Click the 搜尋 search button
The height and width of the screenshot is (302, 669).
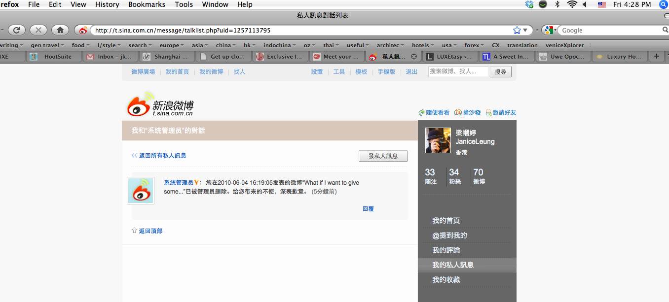tap(500, 72)
